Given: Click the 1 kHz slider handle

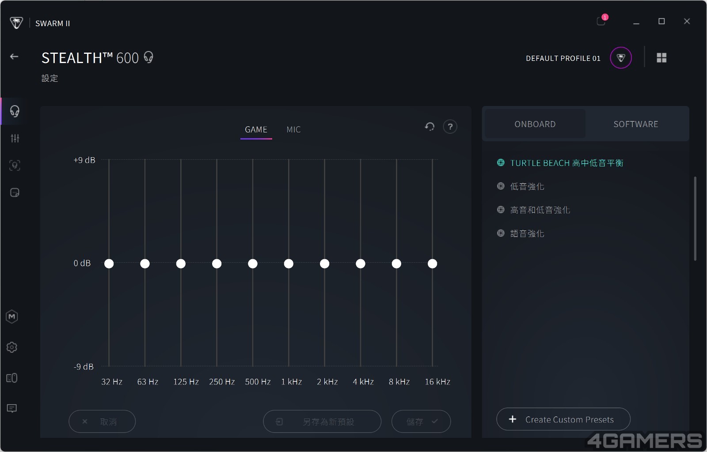Looking at the screenshot, I should pos(289,264).
